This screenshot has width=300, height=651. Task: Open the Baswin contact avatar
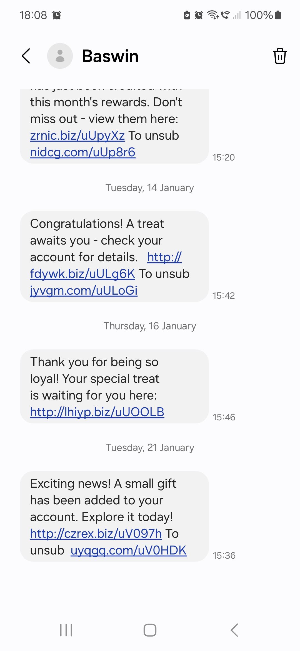(60, 56)
